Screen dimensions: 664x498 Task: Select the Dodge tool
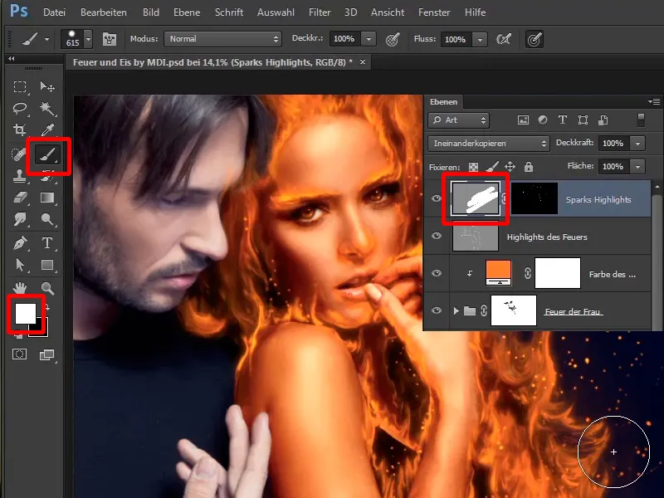[x=47, y=219]
